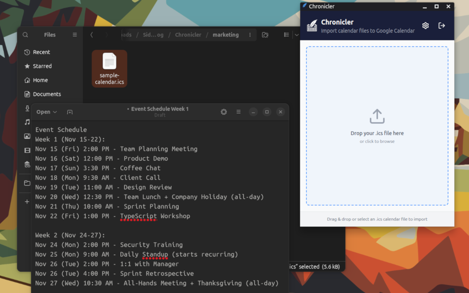Click the new tab icon in text editor
The image size is (469, 293).
[x=70, y=112]
